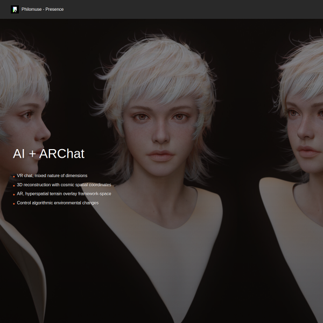
Task: Click the orange bullet beside VR chat
Action: tap(14, 176)
